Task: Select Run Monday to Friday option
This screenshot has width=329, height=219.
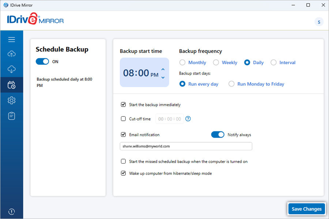Action: [231, 84]
